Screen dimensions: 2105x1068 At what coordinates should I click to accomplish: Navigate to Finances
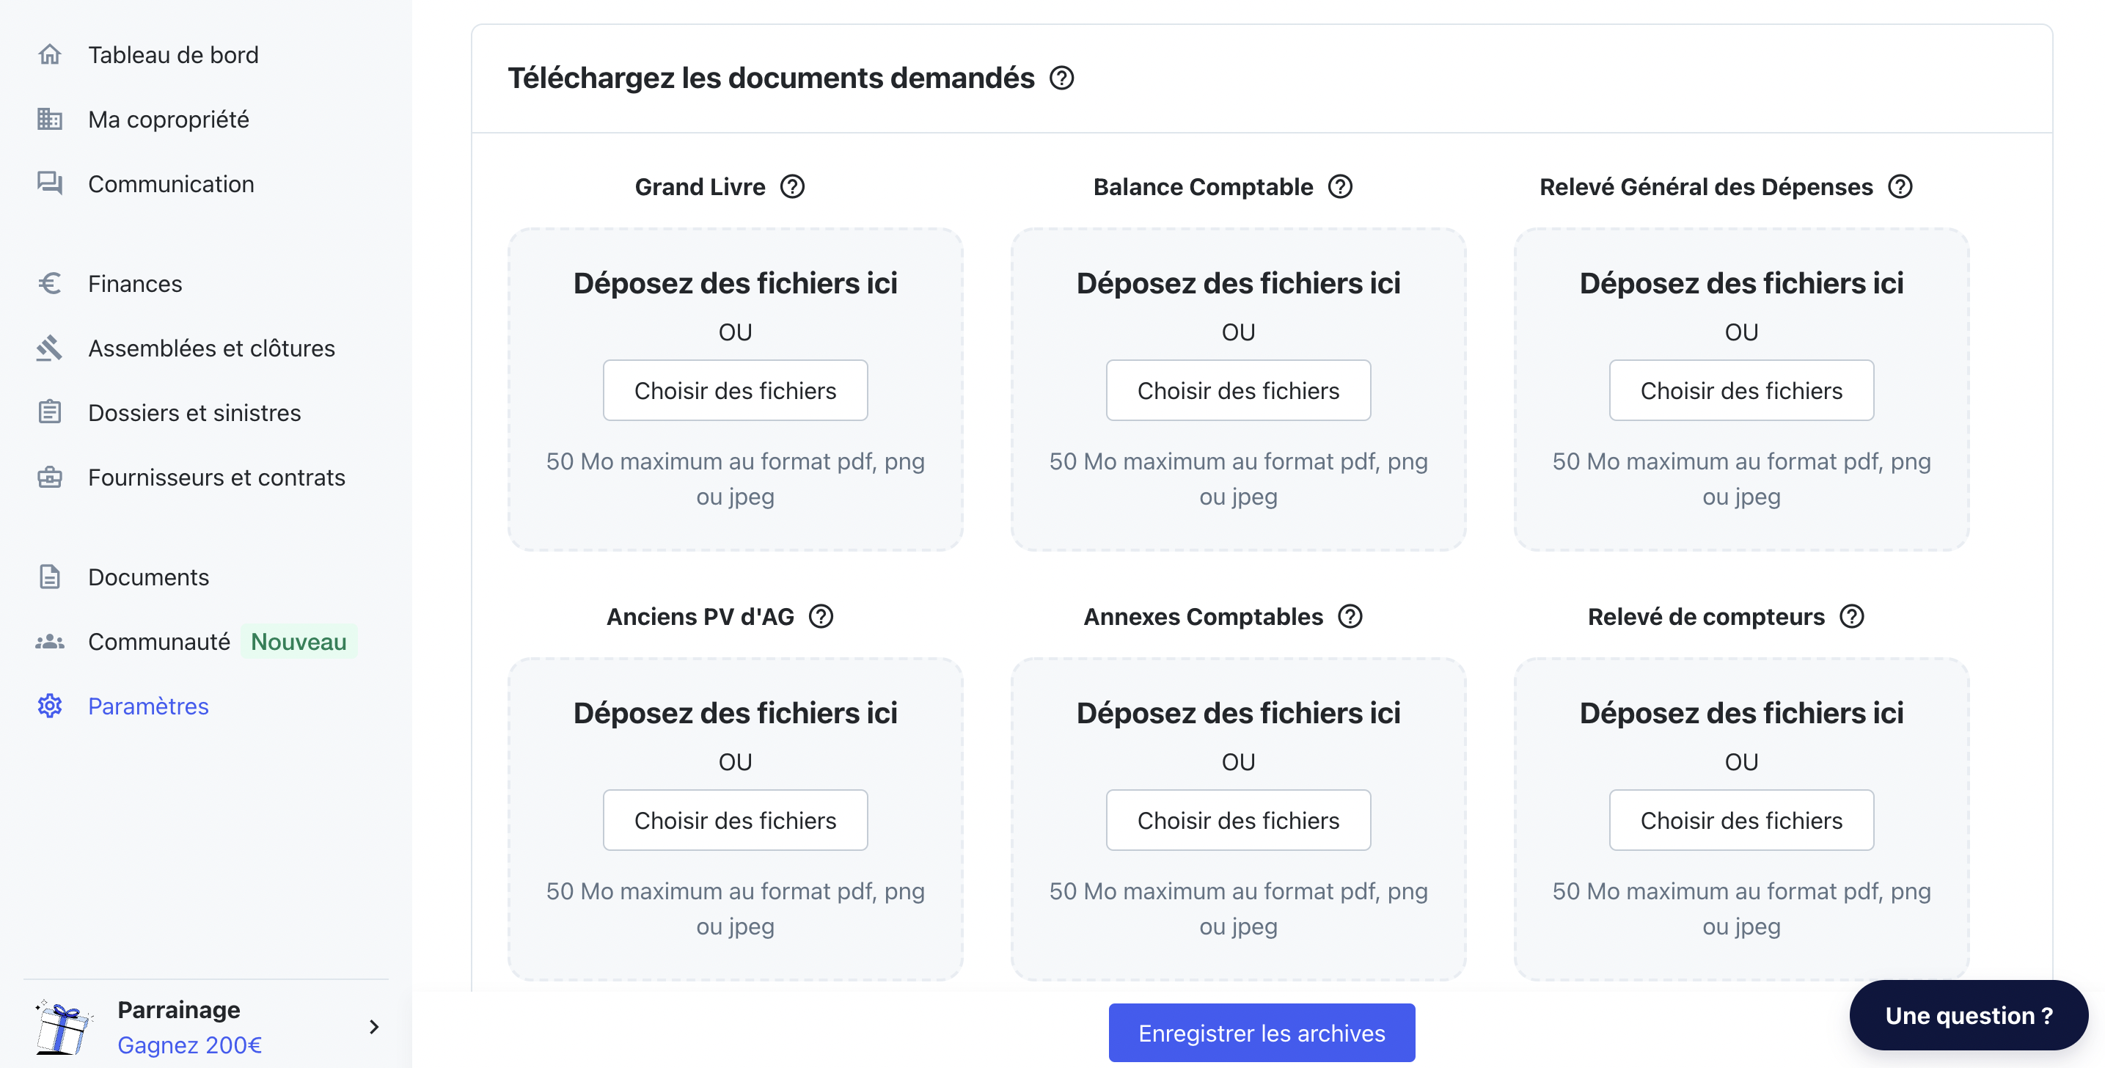[x=135, y=284]
